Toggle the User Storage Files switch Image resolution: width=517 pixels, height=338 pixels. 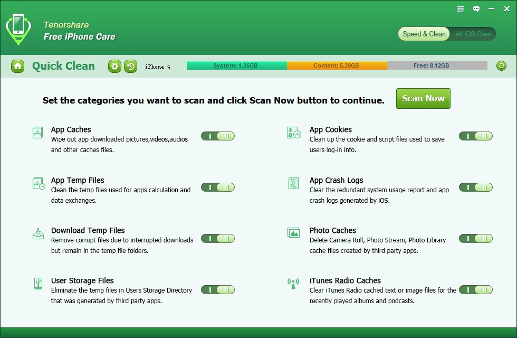[217, 290]
